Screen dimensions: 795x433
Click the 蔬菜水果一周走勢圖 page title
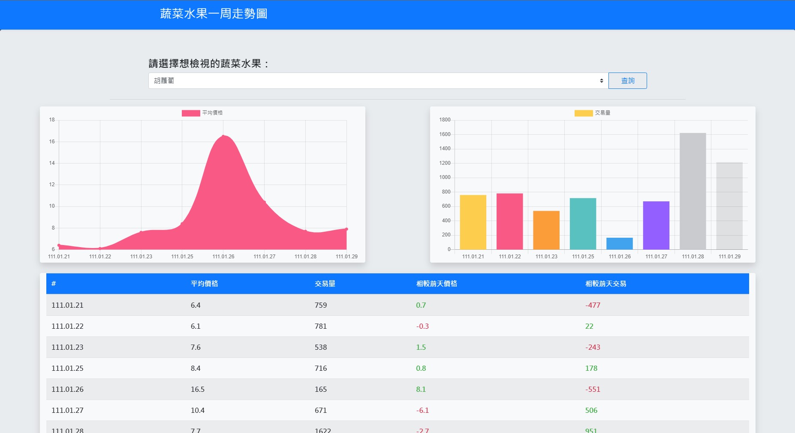pyautogui.click(x=214, y=14)
